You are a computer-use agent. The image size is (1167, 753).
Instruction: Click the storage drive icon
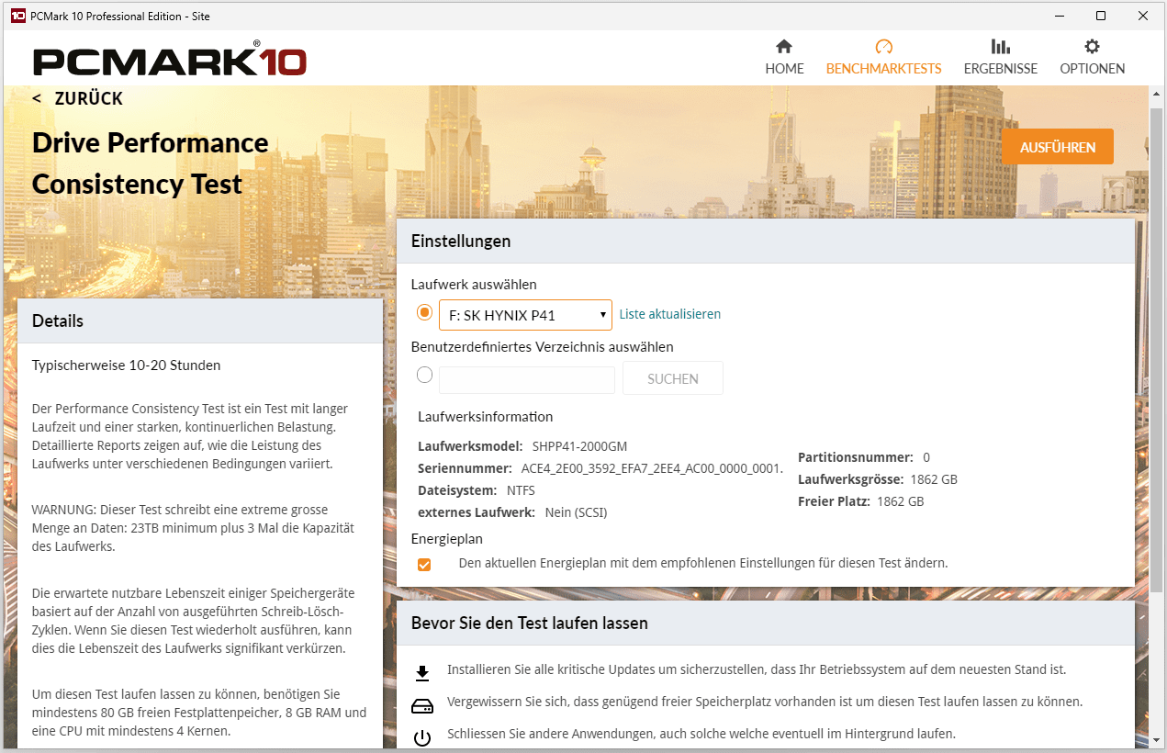point(422,706)
